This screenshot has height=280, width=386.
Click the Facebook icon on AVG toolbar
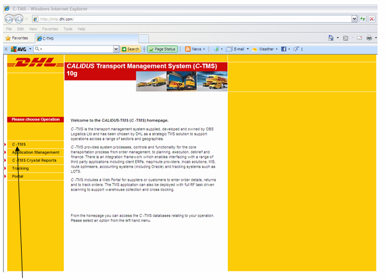284,49
